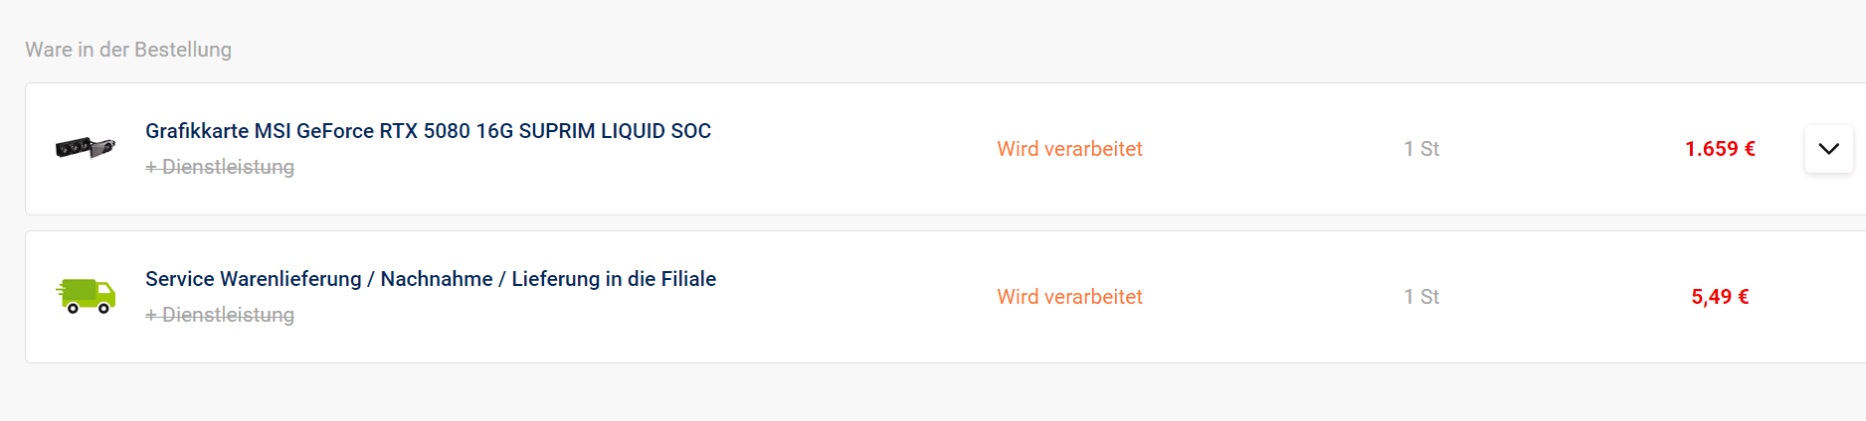Click the green delivery truck icon
Image resolution: width=1866 pixels, height=421 pixels.
click(86, 296)
